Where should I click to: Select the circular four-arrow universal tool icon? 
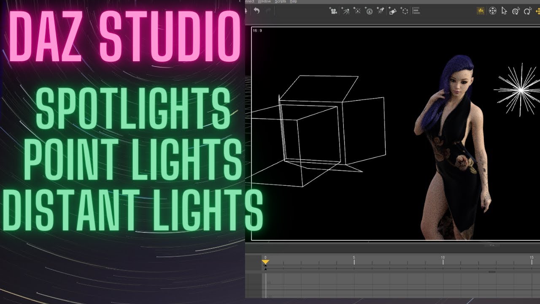click(x=492, y=11)
